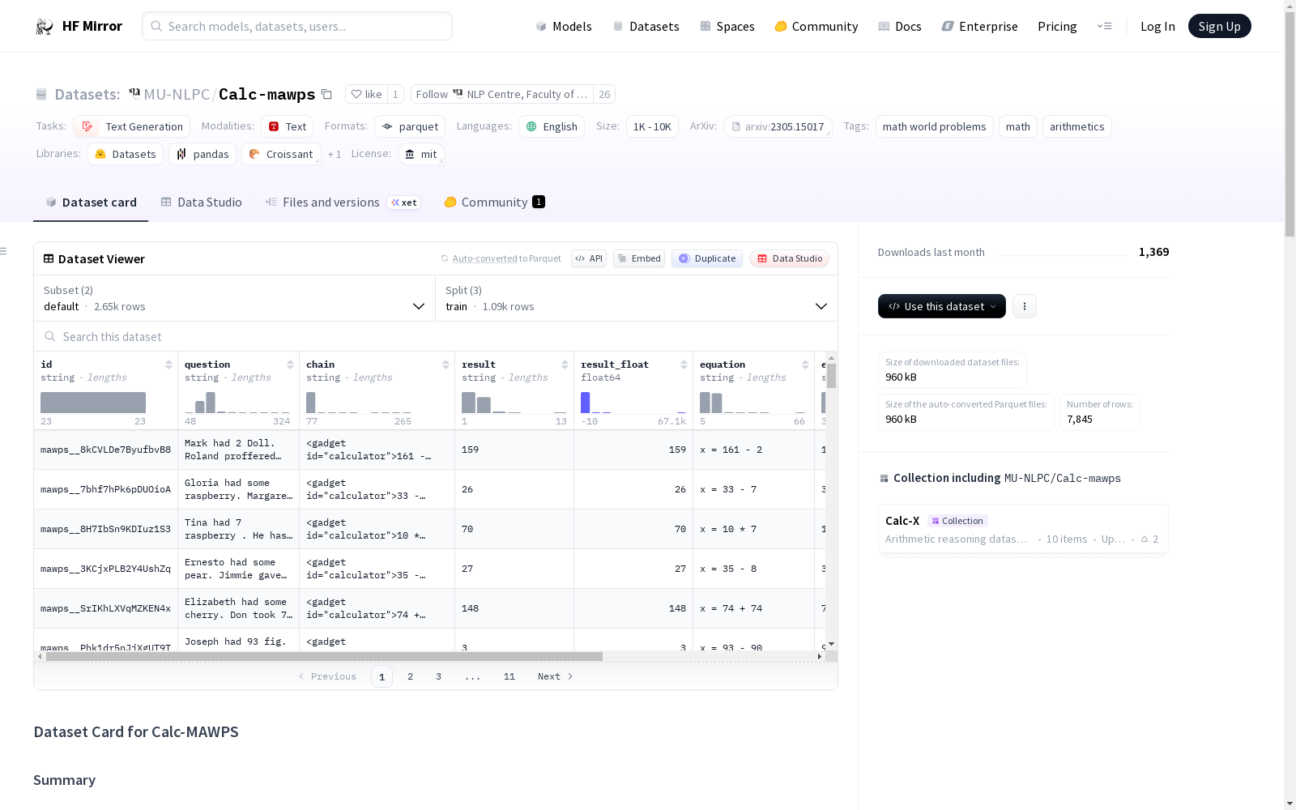Click the Auto-converted to Parquet link
Screen dimensions: 1296x810
[x=506, y=258]
